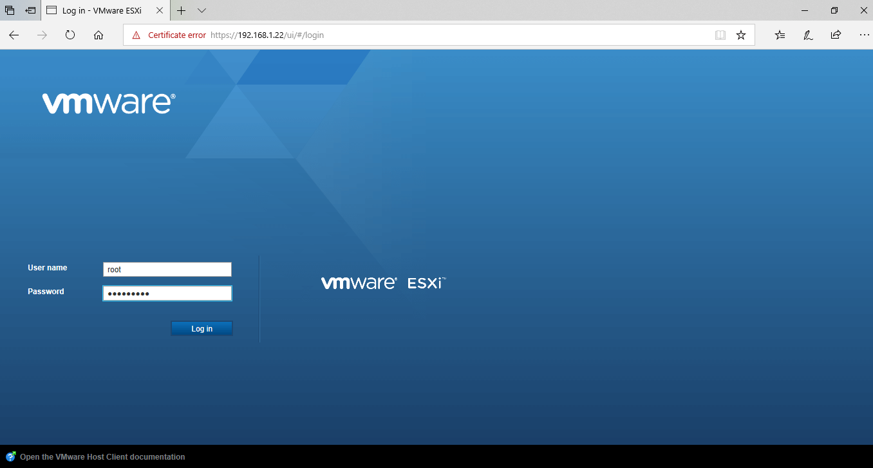Add this page to favorites
This screenshot has width=873, height=468.
point(740,35)
